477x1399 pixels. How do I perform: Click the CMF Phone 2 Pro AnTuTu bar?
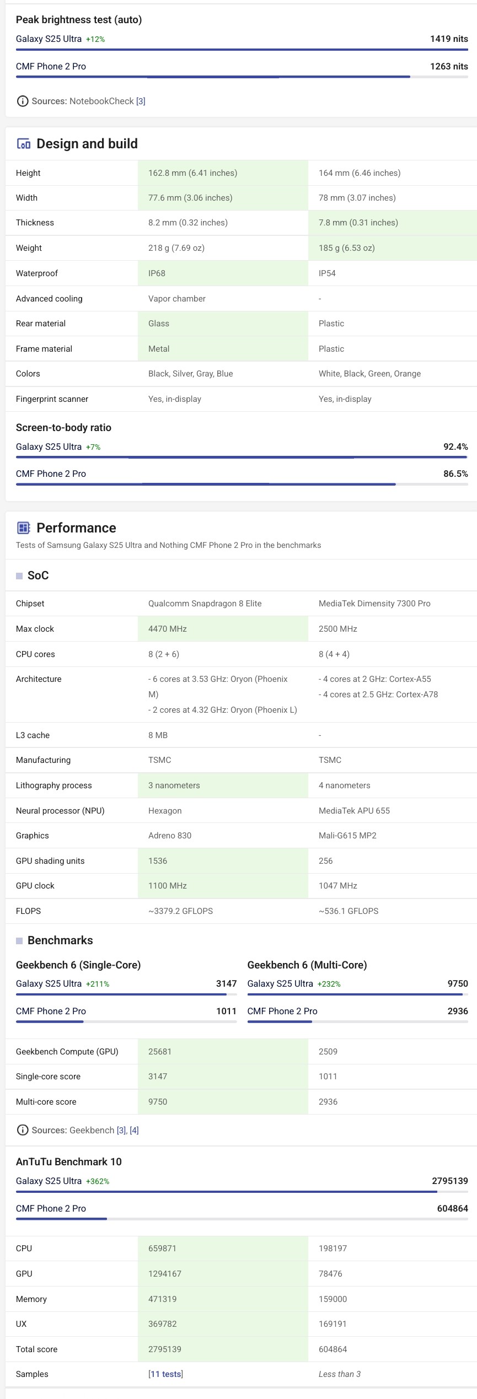pyautogui.click(x=242, y=1219)
